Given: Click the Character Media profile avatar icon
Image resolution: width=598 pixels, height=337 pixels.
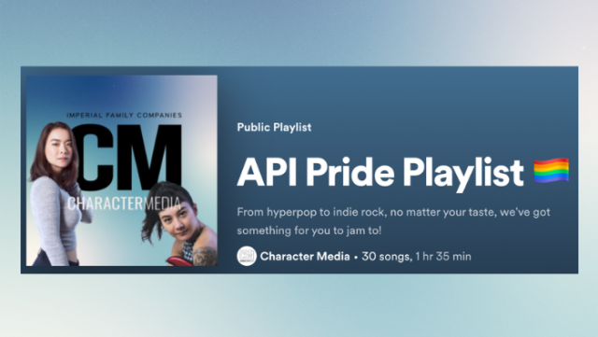Looking at the screenshot, I should [x=247, y=256].
